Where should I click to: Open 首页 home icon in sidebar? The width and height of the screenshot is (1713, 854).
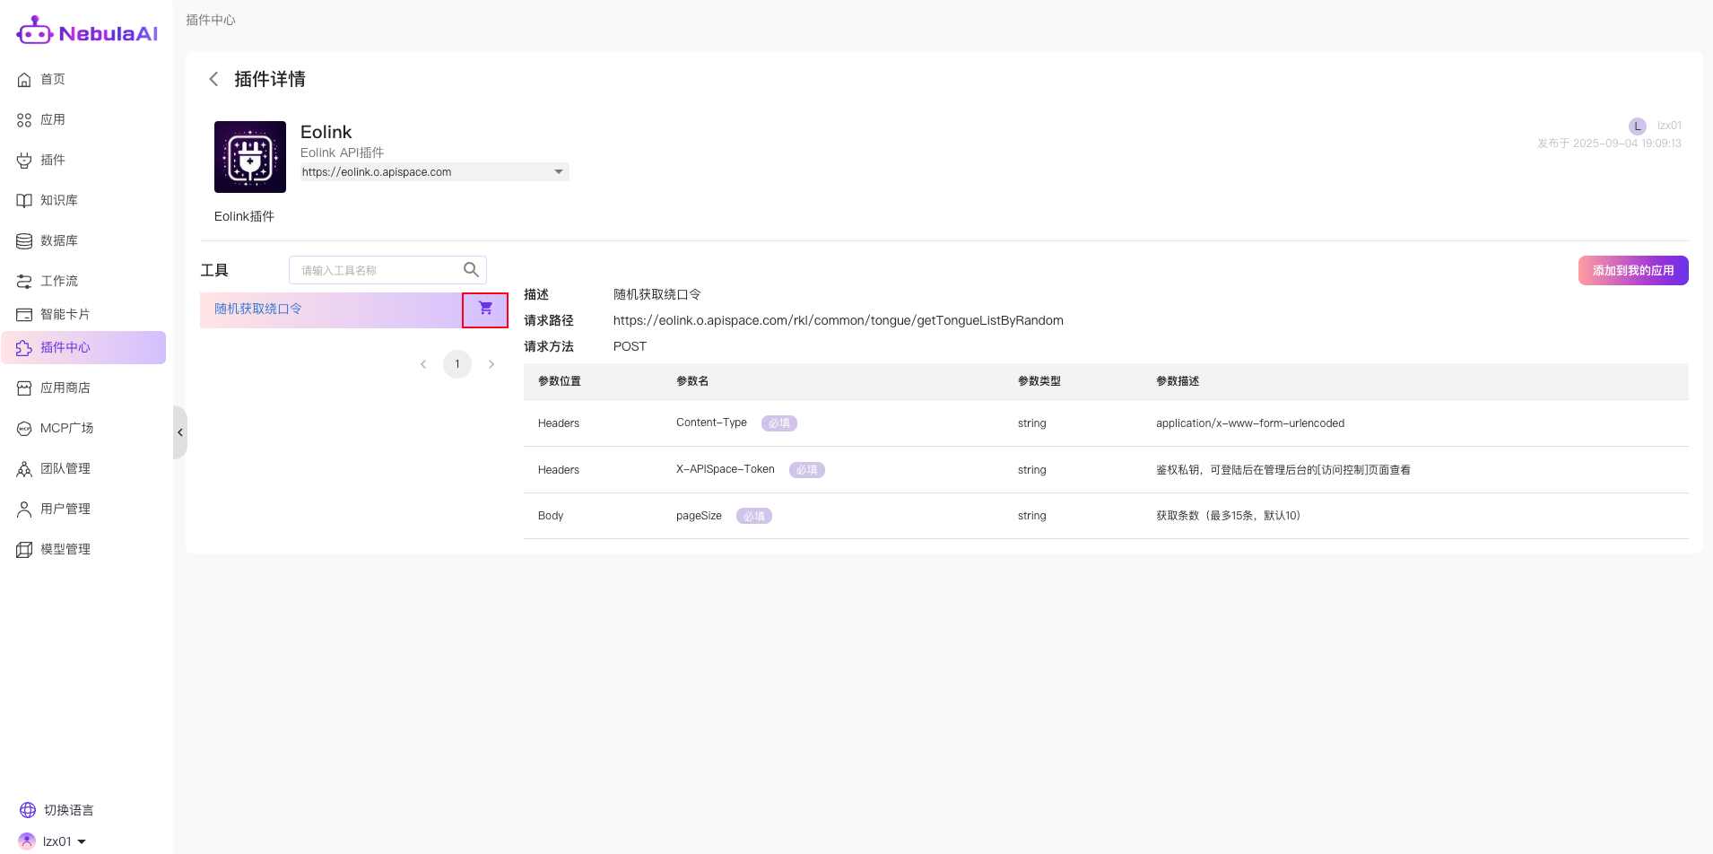point(24,80)
